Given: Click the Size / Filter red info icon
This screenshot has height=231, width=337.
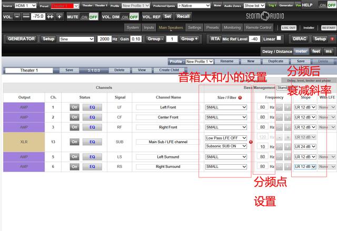Looking at the screenshot, I should 240,97.
